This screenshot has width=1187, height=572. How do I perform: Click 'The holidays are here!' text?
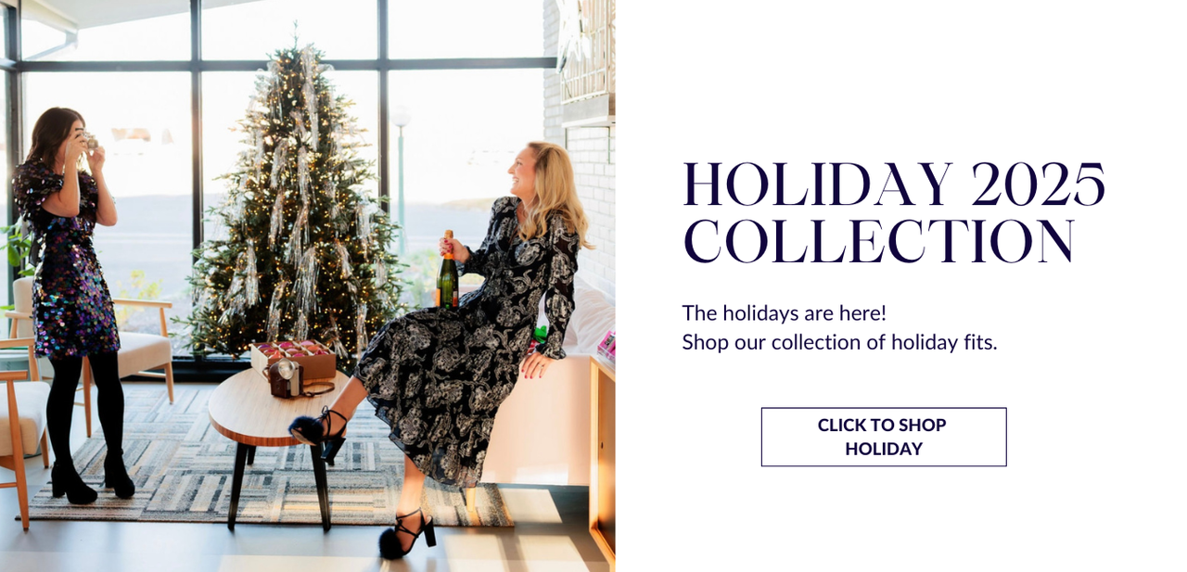785,312
